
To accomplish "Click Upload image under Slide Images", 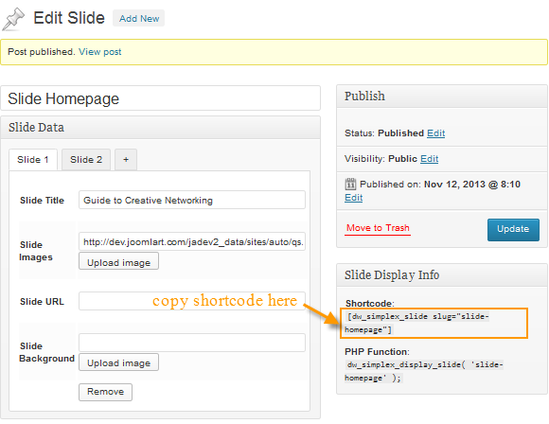I will [x=118, y=261].
